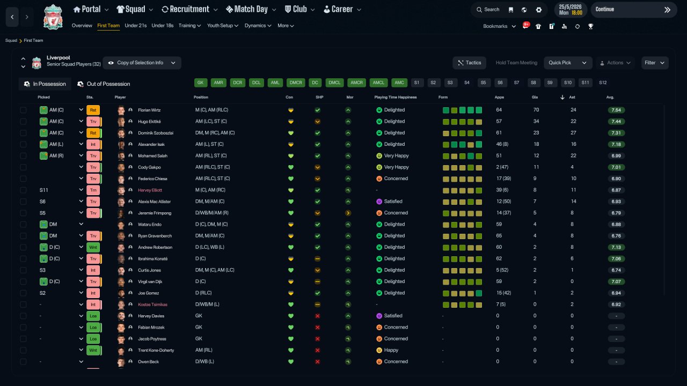
Task: Switch to the Under 21s tab
Action: coord(136,26)
